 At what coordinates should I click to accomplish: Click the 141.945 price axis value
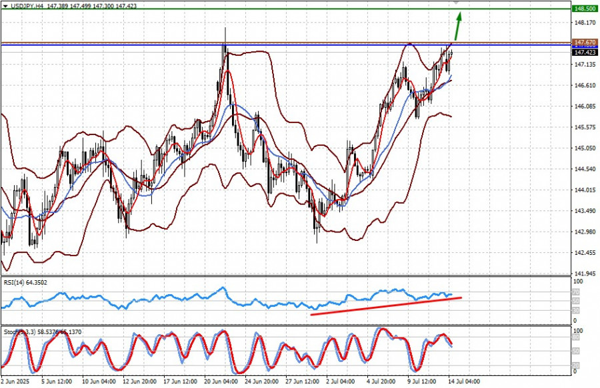(x=585, y=274)
